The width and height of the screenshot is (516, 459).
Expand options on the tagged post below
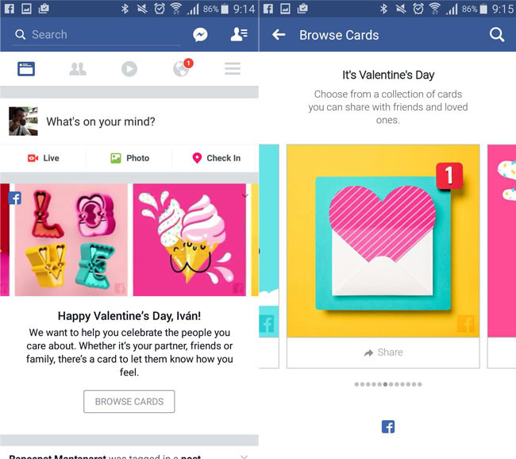244,456
